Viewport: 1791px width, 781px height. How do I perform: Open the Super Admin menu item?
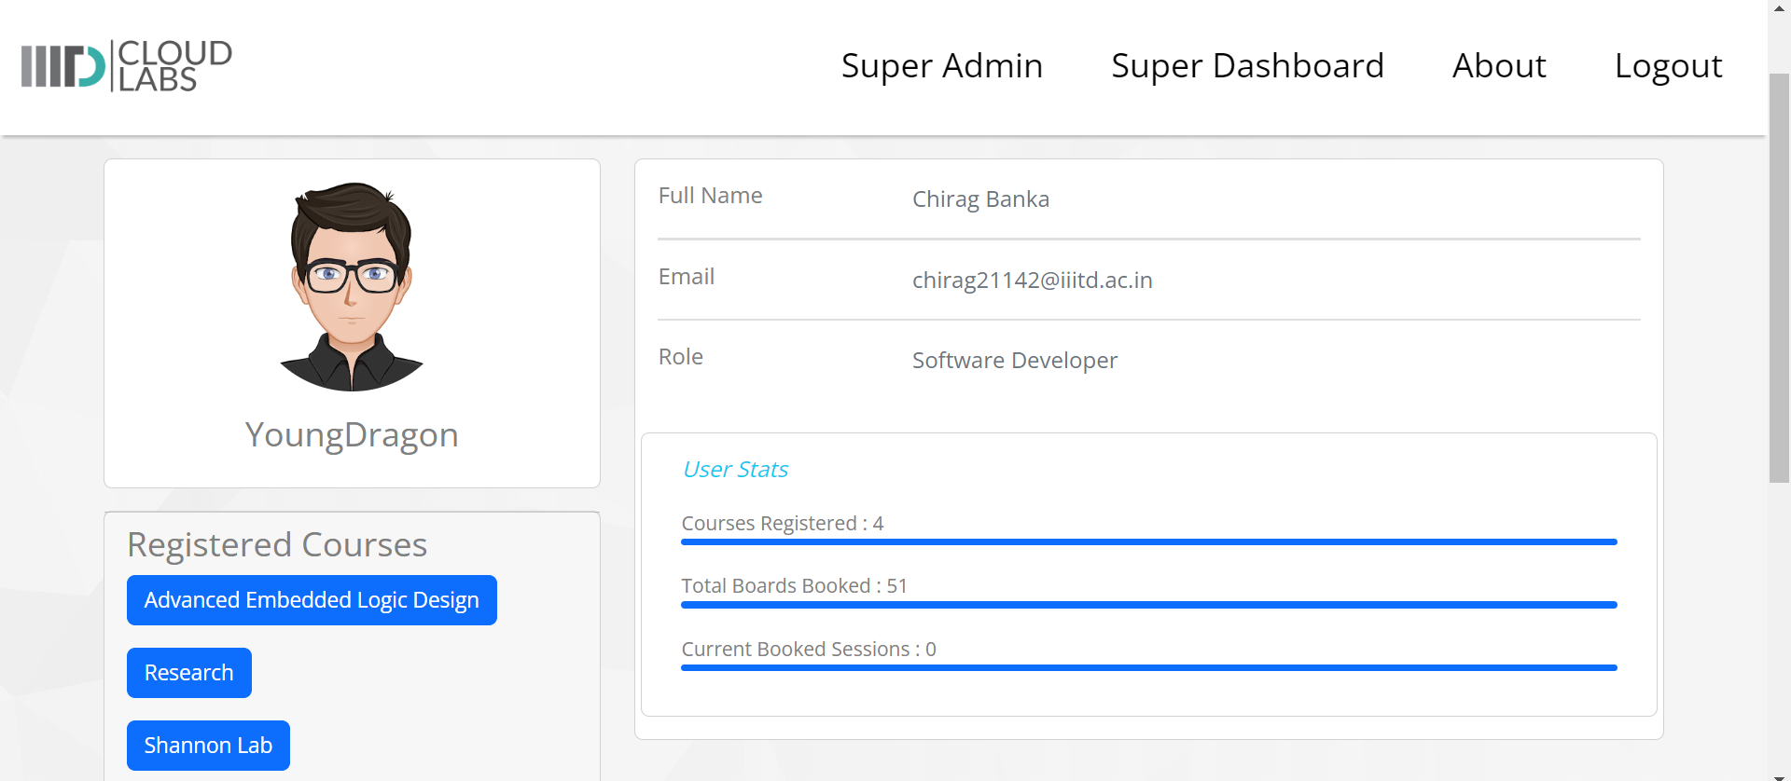[x=941, y=66]
